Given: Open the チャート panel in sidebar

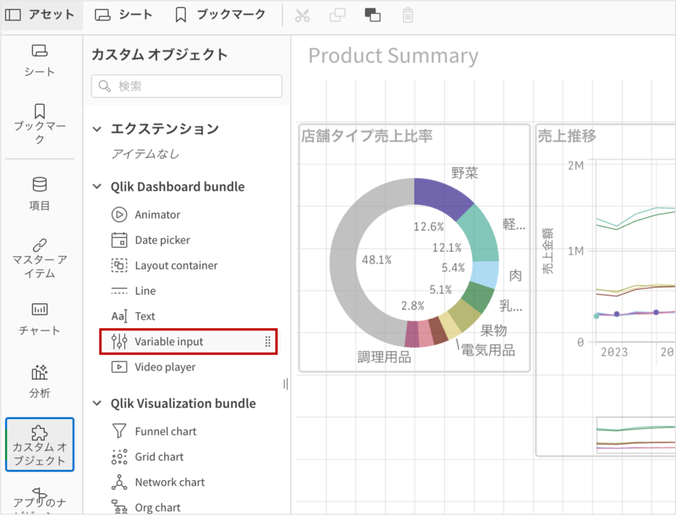Looking at the screenshot, I should tap(40, 319).
